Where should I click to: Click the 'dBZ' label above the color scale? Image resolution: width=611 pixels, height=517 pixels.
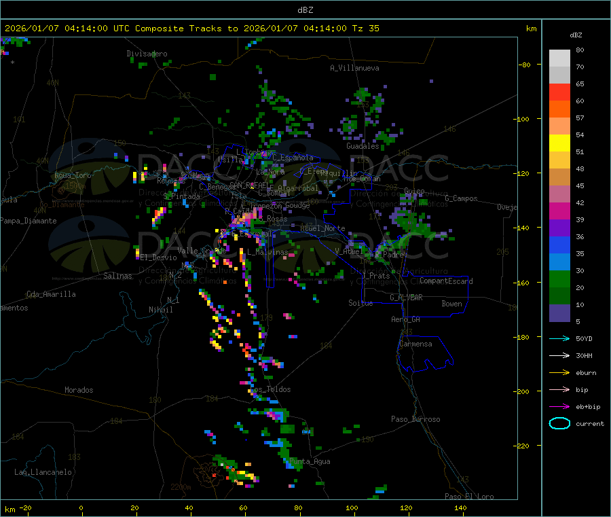pyautogui.click(x=576, y=35)
